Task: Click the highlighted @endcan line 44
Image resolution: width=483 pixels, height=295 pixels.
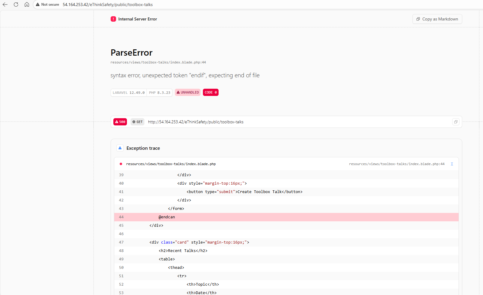Action: (x=167, y=217)
